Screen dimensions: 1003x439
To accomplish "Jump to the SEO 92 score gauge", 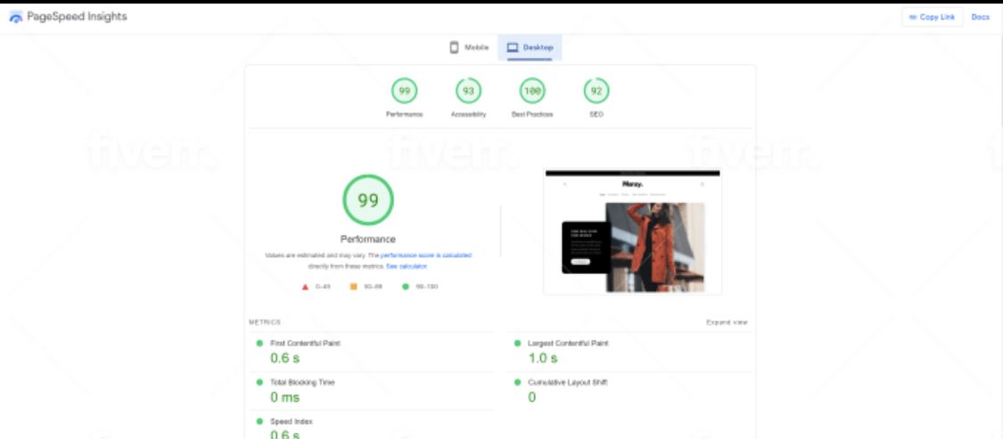I will point(596,92).
